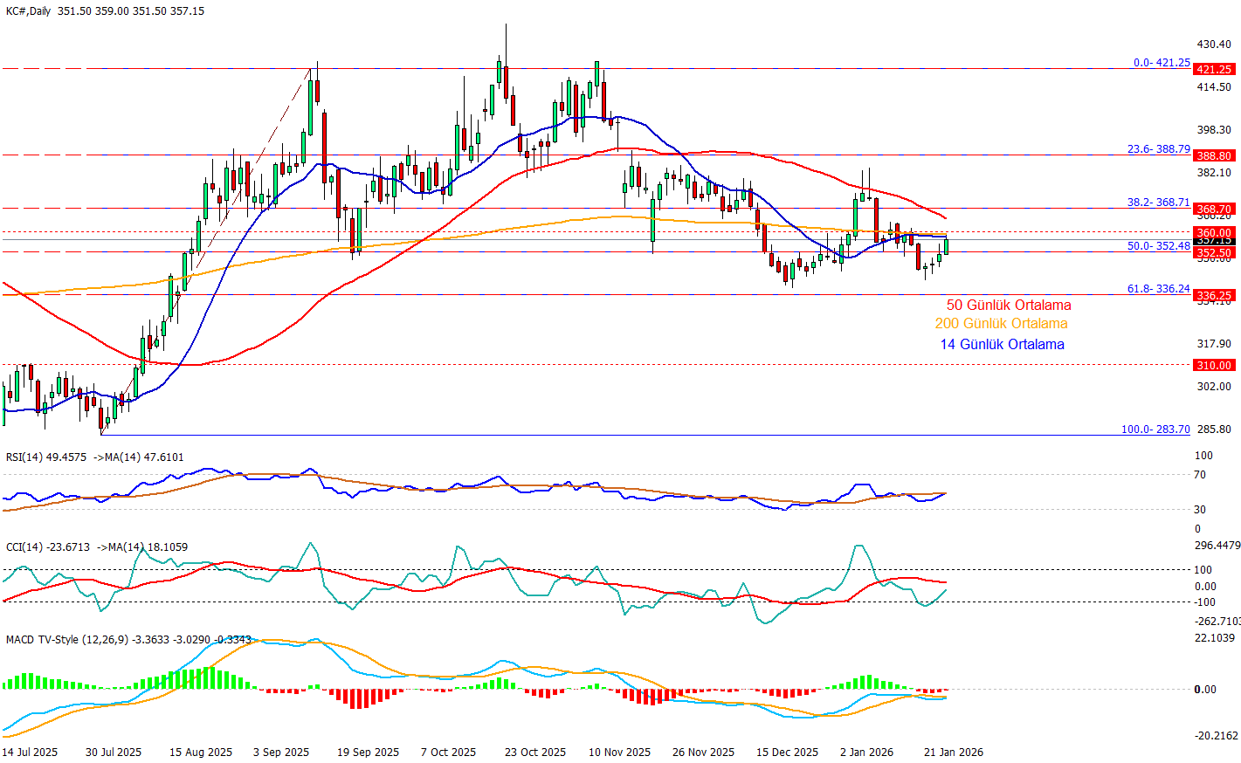Click the 50.0- 352.48 Fibonacci label

pyautogui.click(x=1158, y=246)
